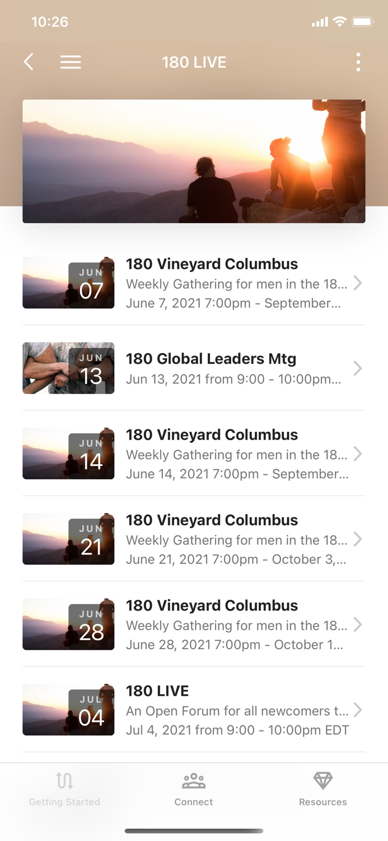
Task: Expand the 180 Global Leaders Mtg chevron
Action: (358, 368)
